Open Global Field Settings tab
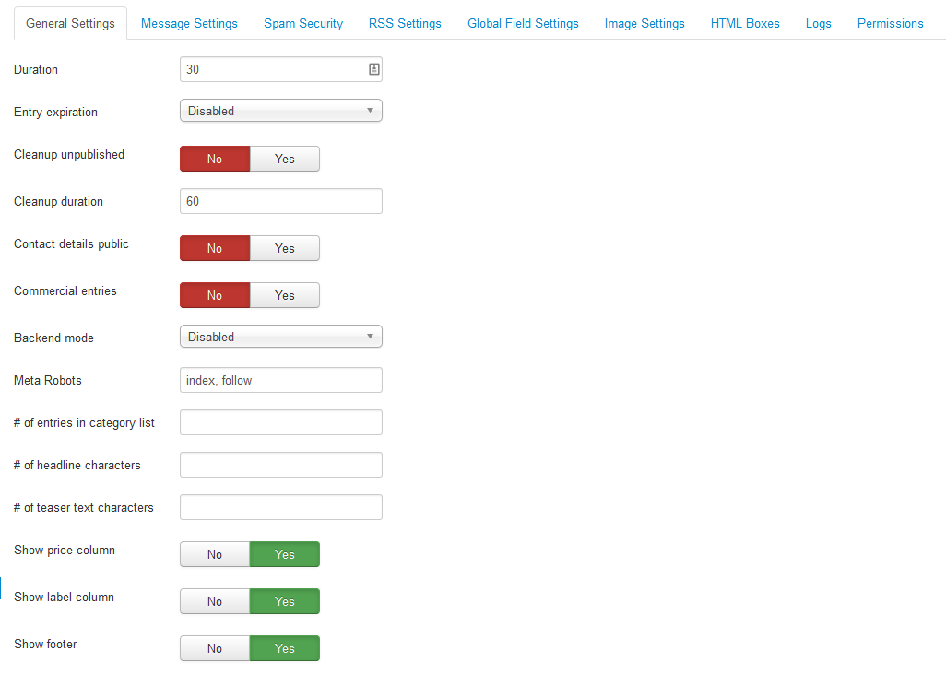Screen dimensions: 946x687 523,23
